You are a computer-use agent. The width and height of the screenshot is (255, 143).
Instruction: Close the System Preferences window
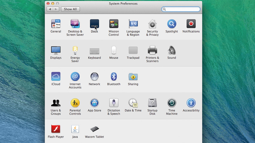(x=48, y=3)
